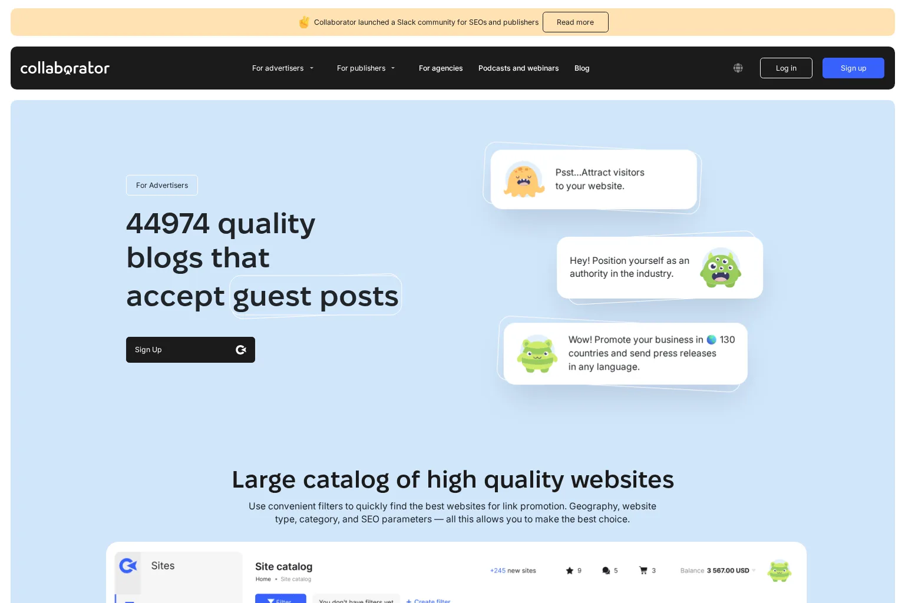Expand the For publishers dropdown

tap(366, 68)
